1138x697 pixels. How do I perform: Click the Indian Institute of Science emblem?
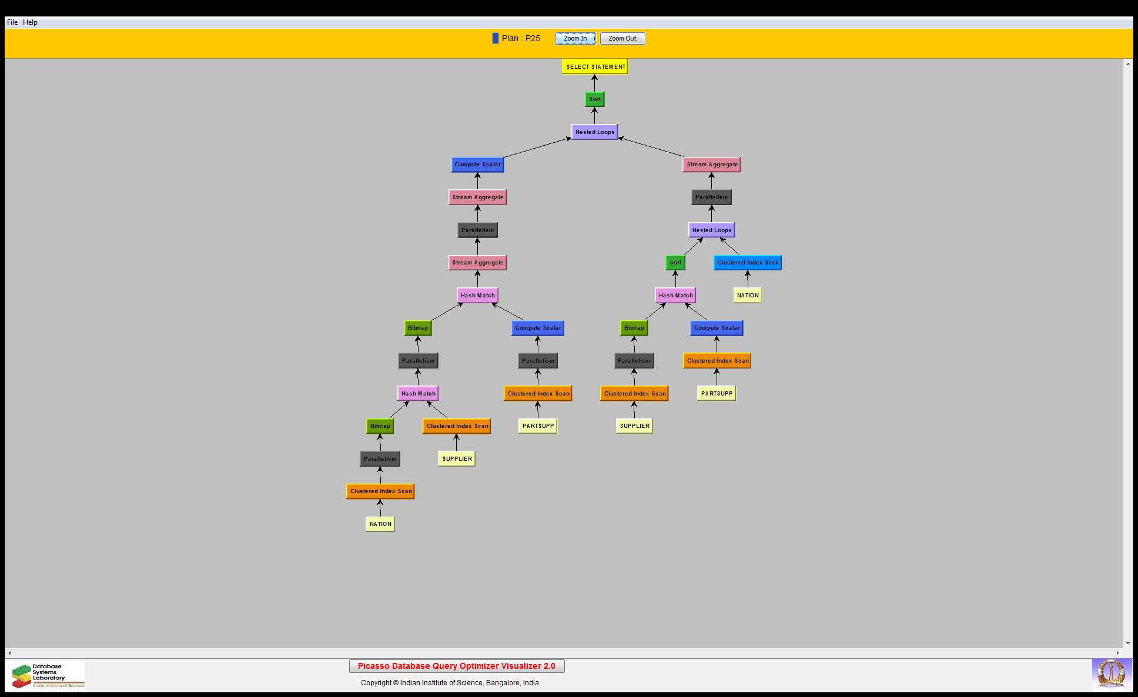(x=1111, y=673)
